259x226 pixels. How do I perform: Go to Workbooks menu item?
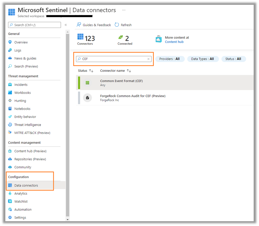point(22,93)
